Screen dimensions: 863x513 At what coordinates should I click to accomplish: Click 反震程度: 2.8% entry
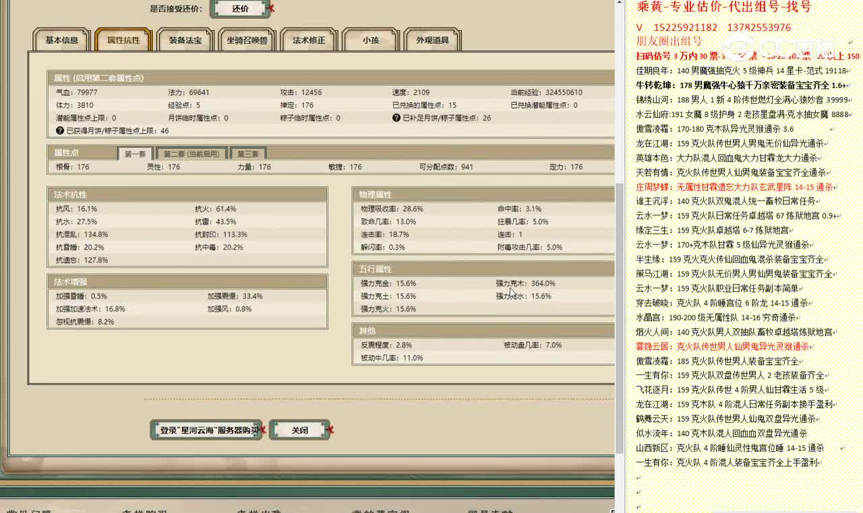386,345
